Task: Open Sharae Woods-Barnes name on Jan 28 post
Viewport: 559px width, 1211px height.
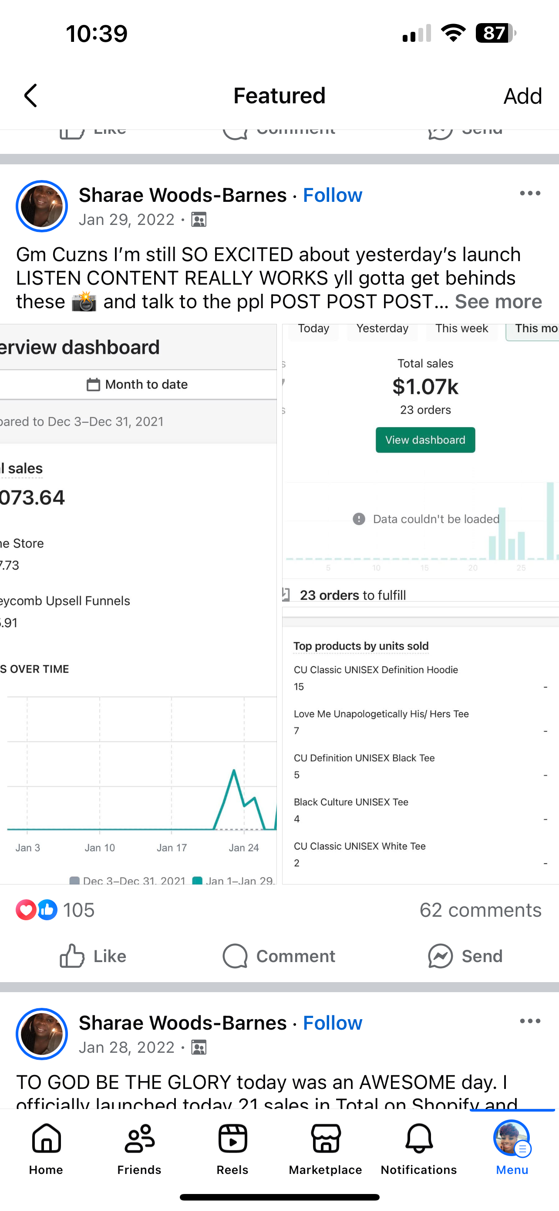Action: tap(182, 1023)
